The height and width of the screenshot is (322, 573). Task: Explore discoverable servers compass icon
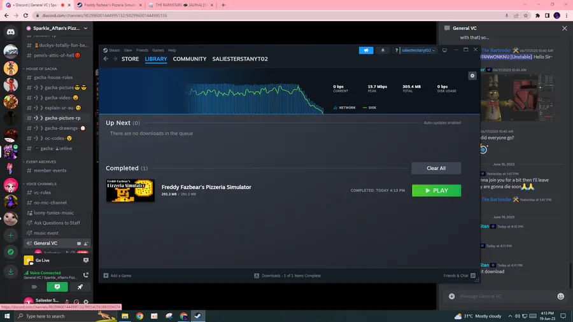tap(11, 252)
